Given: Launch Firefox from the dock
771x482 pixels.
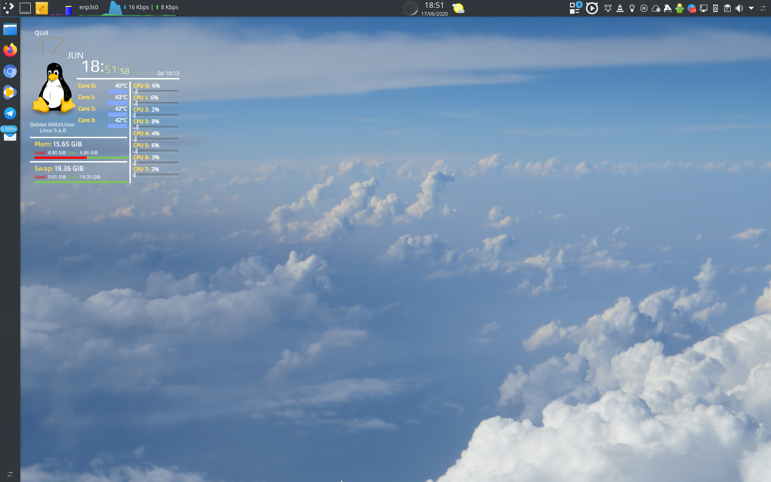Looking at the screenshot, I should pyautogui.click(x=10, y=50).
